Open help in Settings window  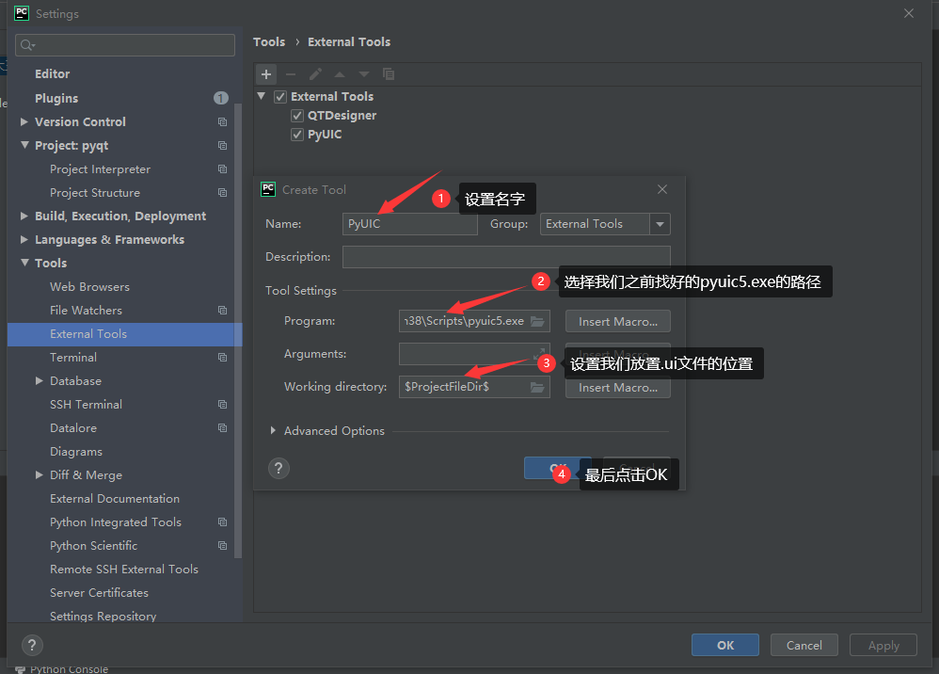point(32,645)
